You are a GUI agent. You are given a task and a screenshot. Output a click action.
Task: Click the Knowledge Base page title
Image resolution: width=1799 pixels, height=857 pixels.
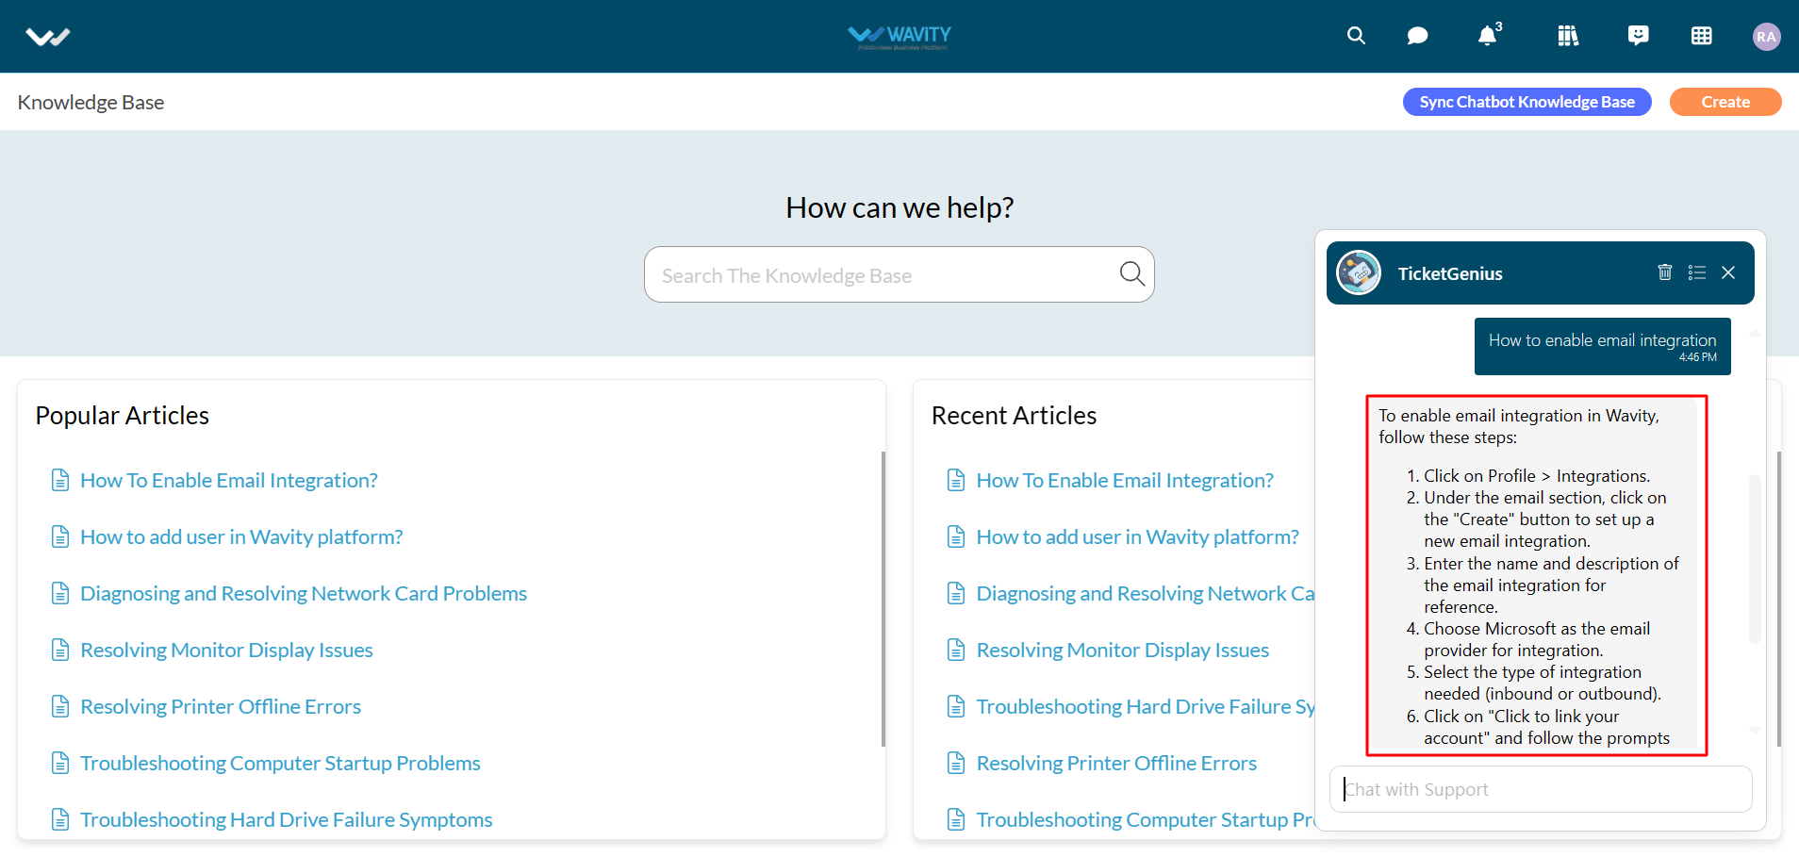pos(91,102)
